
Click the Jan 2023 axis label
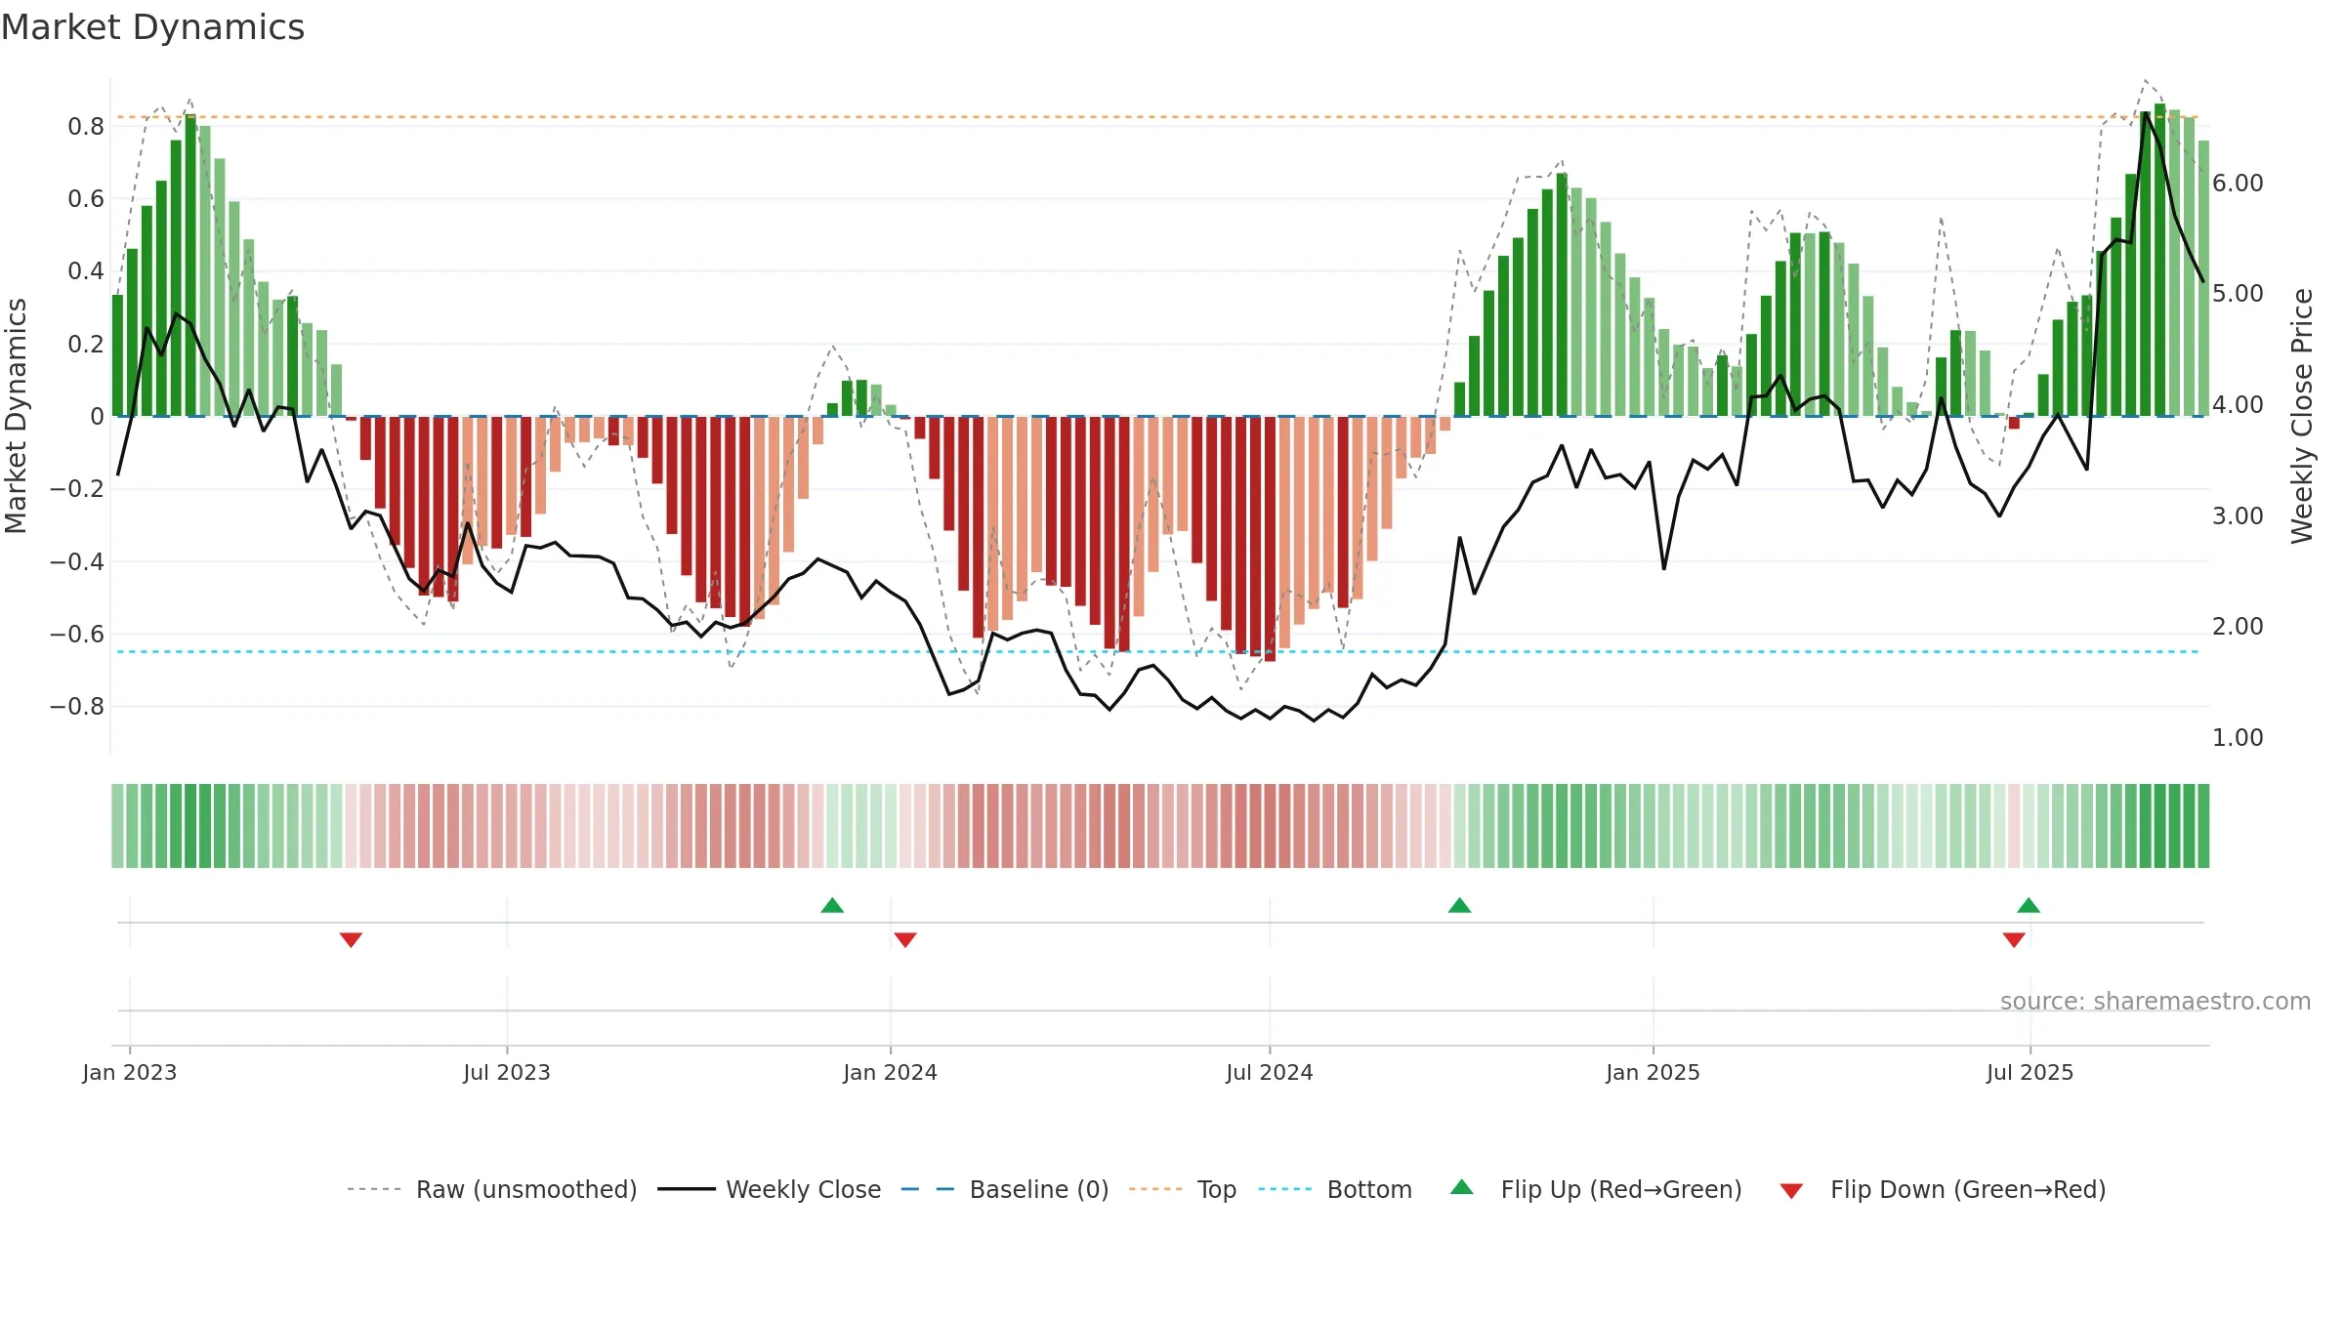pos(130,1072)
